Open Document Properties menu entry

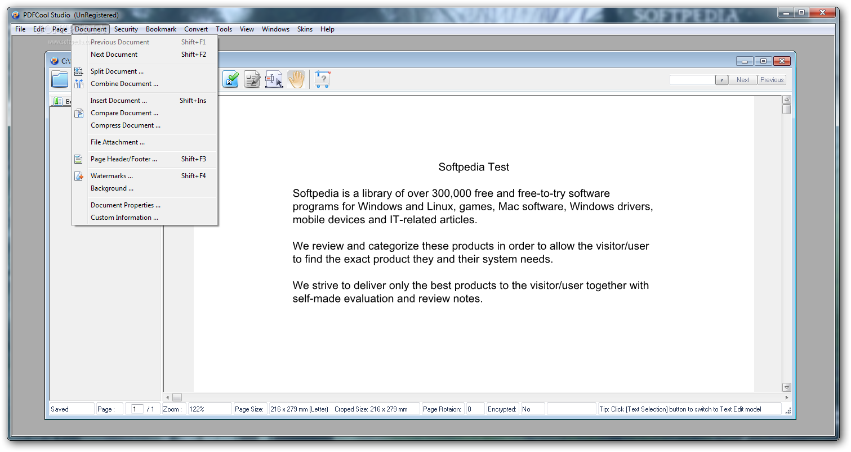coord(145,205)
